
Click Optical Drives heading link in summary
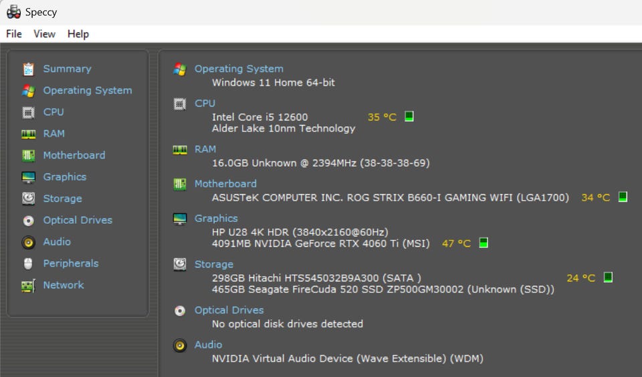(x=229, y=310)
